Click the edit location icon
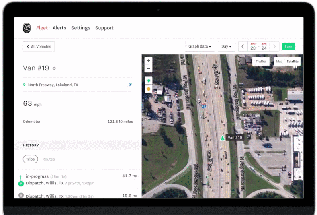The height and width of the screenshot is (215, 317). [x=130, y=85]
